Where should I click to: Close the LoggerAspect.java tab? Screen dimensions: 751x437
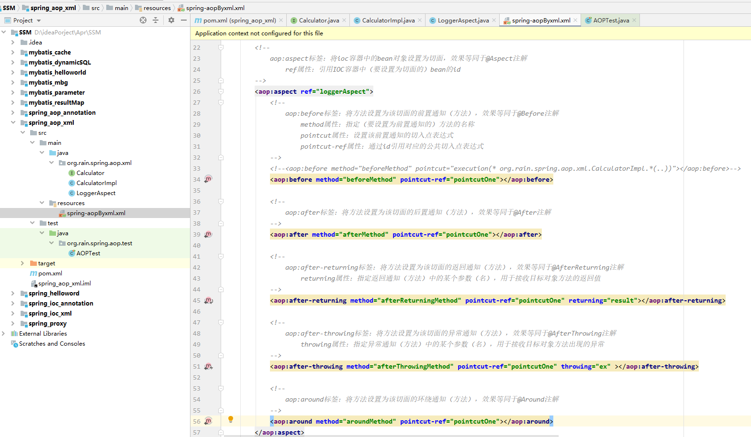point(494,20)
